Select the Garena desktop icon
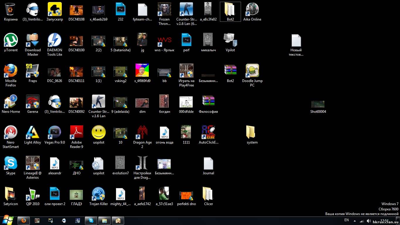The width and height of the screenshot is (400, 225). coord(33,102)
